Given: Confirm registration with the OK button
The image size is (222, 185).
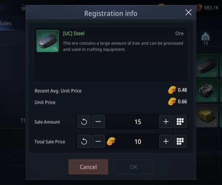Looking at the screenshot, I should 133,167.
